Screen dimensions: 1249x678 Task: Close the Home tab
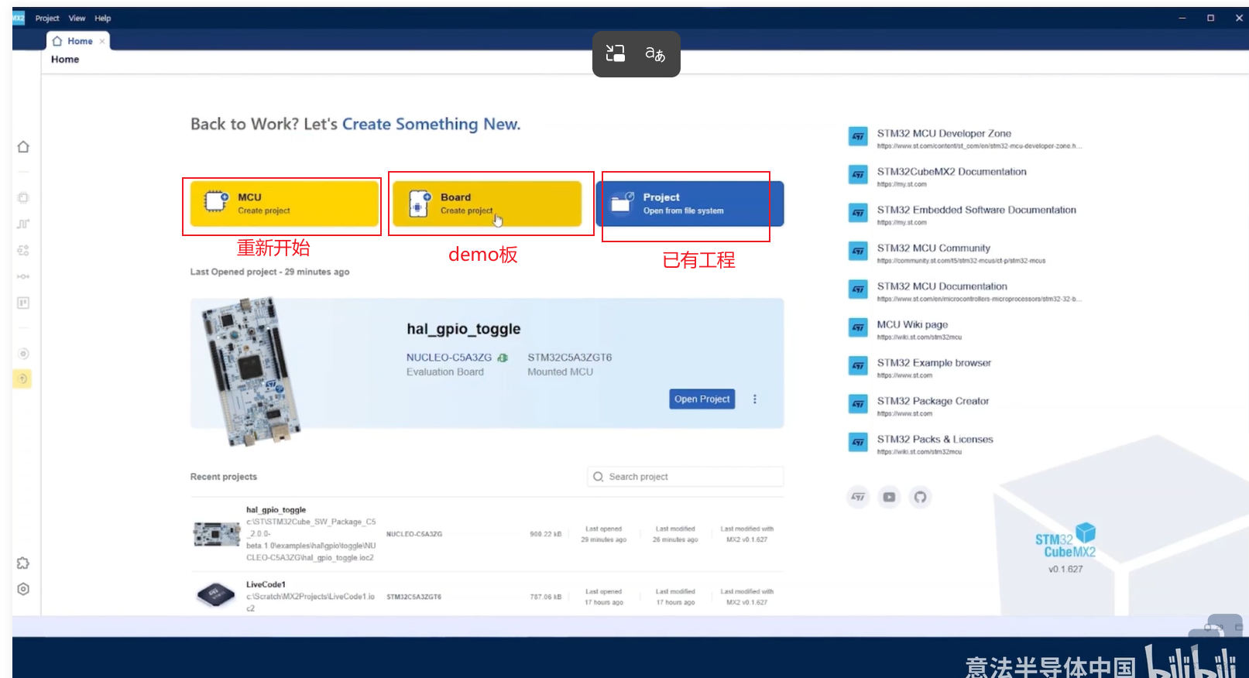[102, 41]
